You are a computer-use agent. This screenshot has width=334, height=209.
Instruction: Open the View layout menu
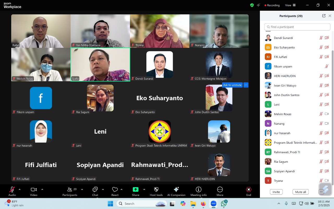(x=290, y=5)
